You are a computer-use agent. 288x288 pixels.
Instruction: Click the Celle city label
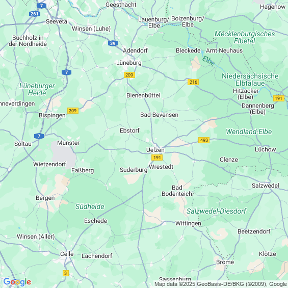click(x=67, y=254)
